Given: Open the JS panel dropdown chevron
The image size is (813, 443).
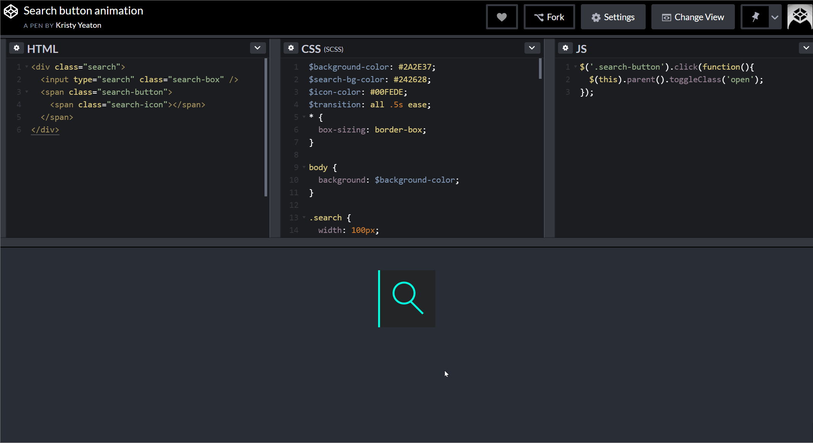Looking at the screenshot, I should [x=806, y=48].
